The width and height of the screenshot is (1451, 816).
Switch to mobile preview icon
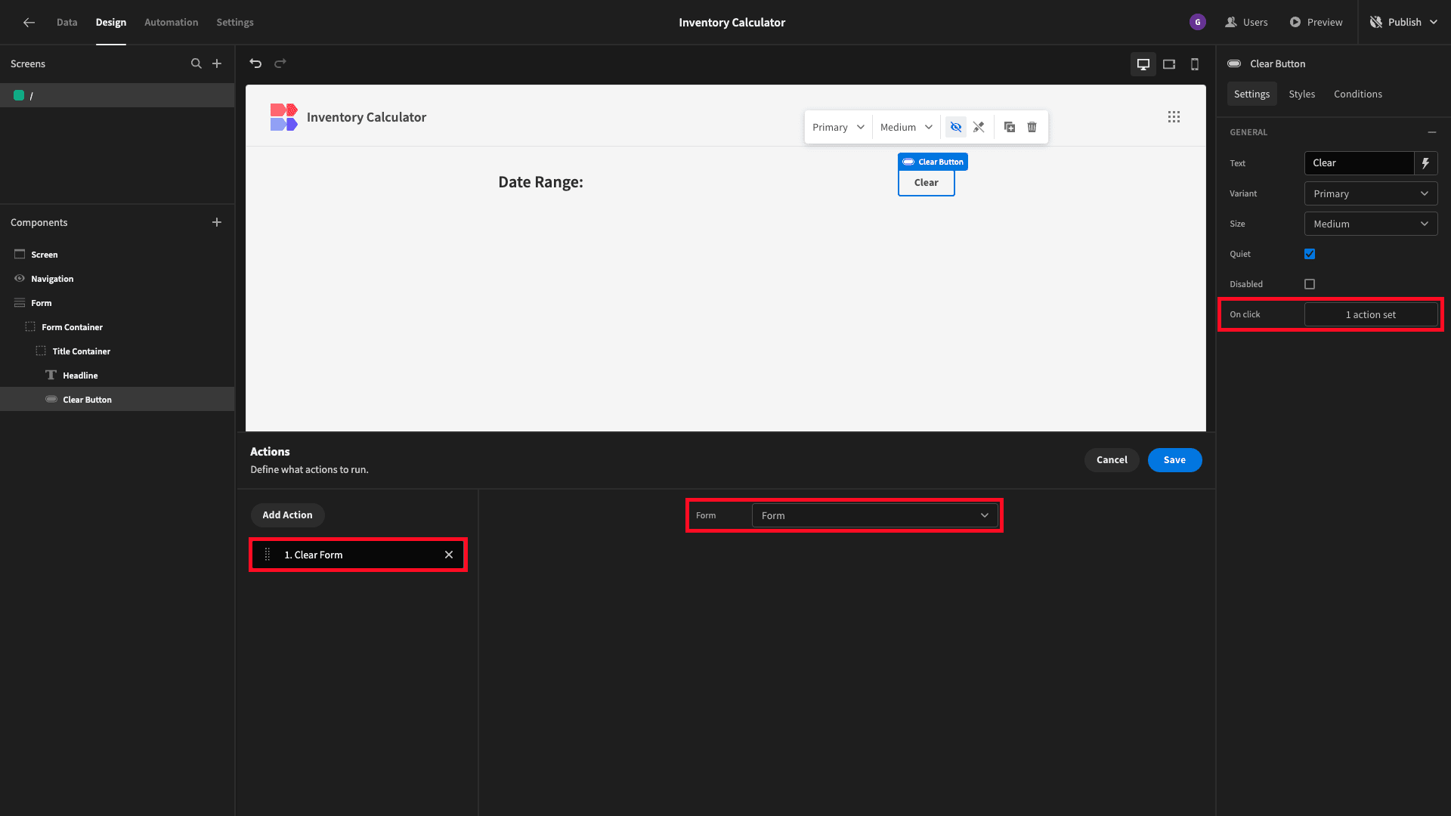1195,64
